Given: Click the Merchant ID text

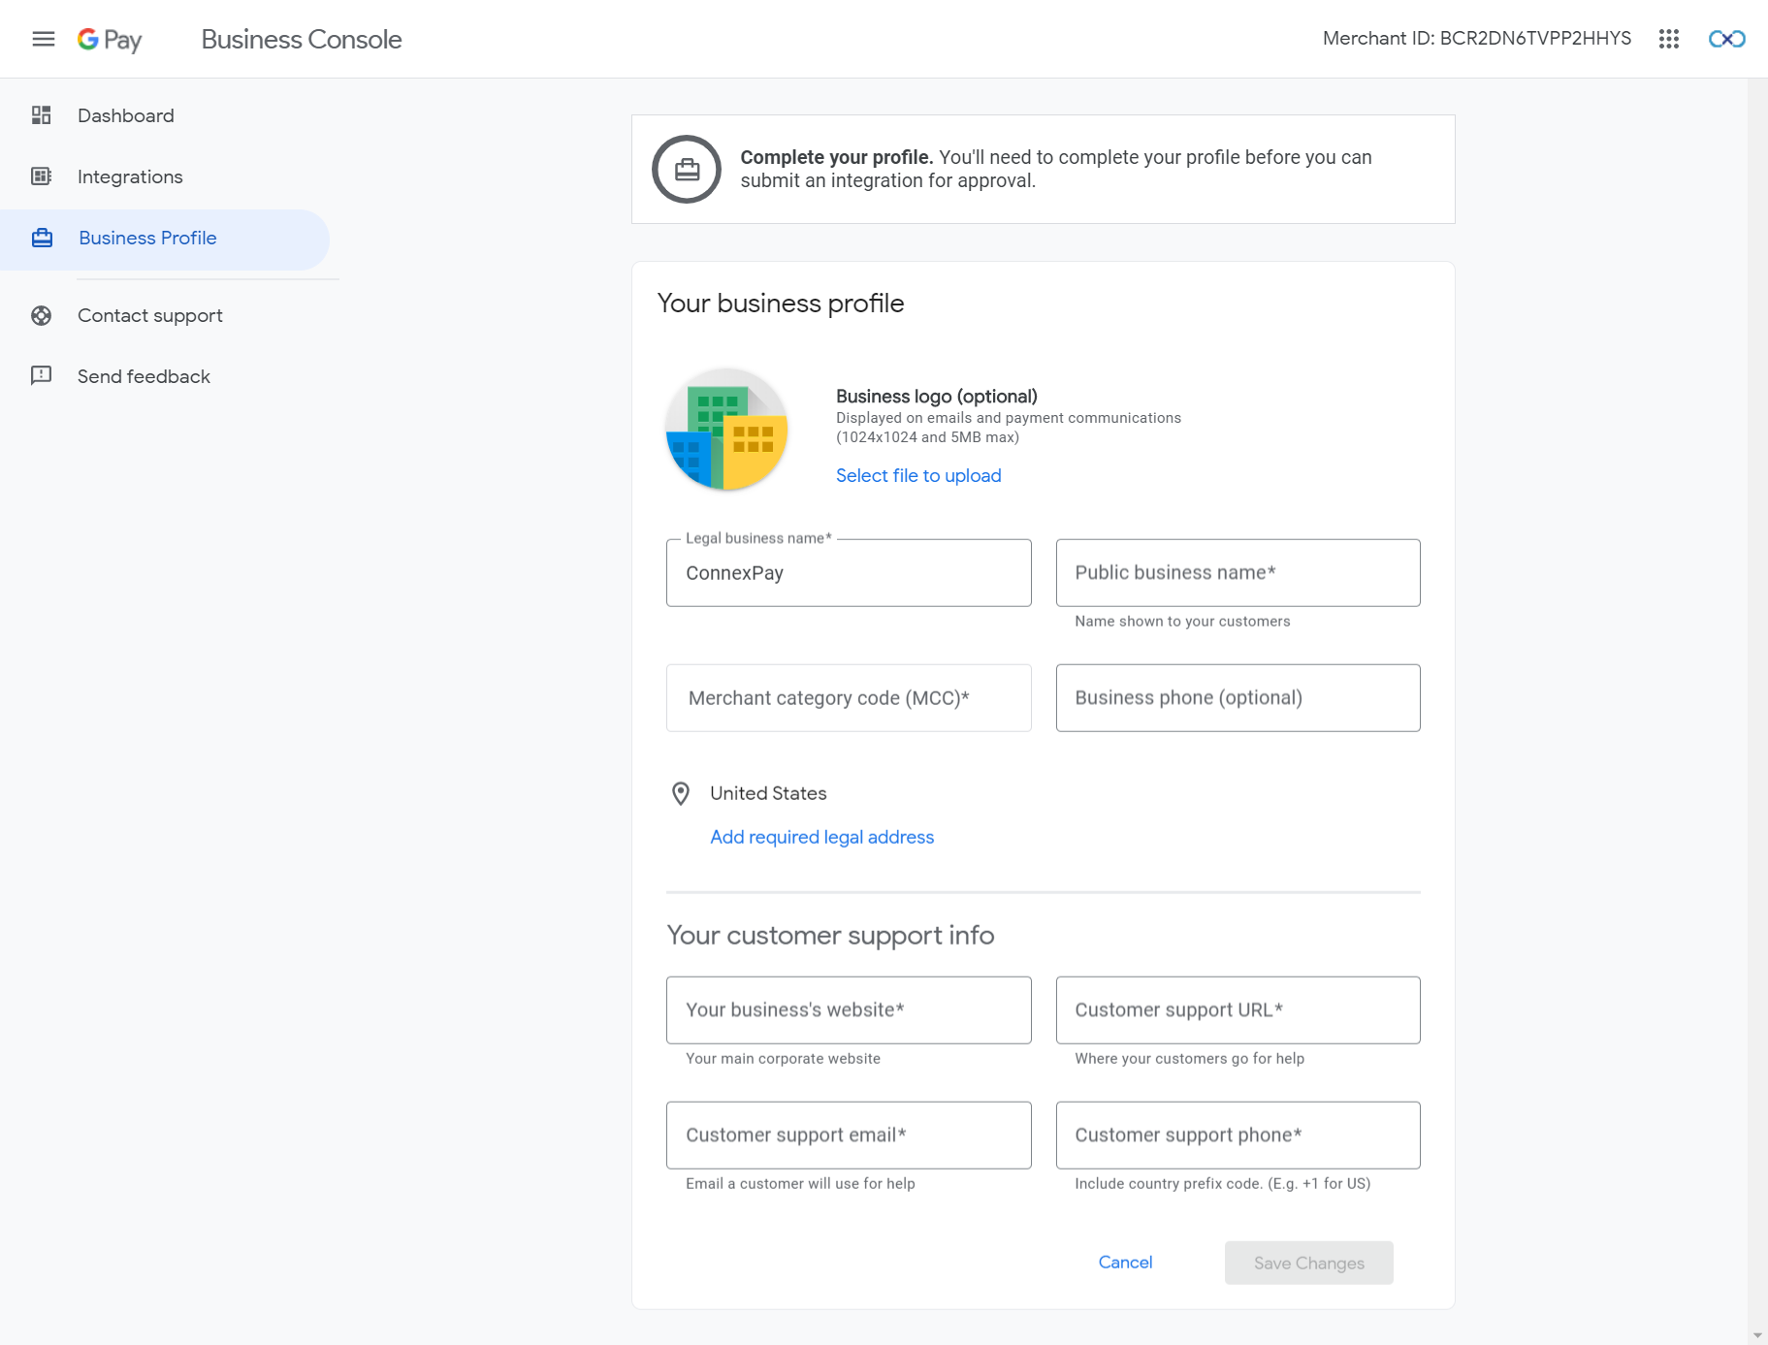Looking at the screenshot, I should click(1477, 38).
